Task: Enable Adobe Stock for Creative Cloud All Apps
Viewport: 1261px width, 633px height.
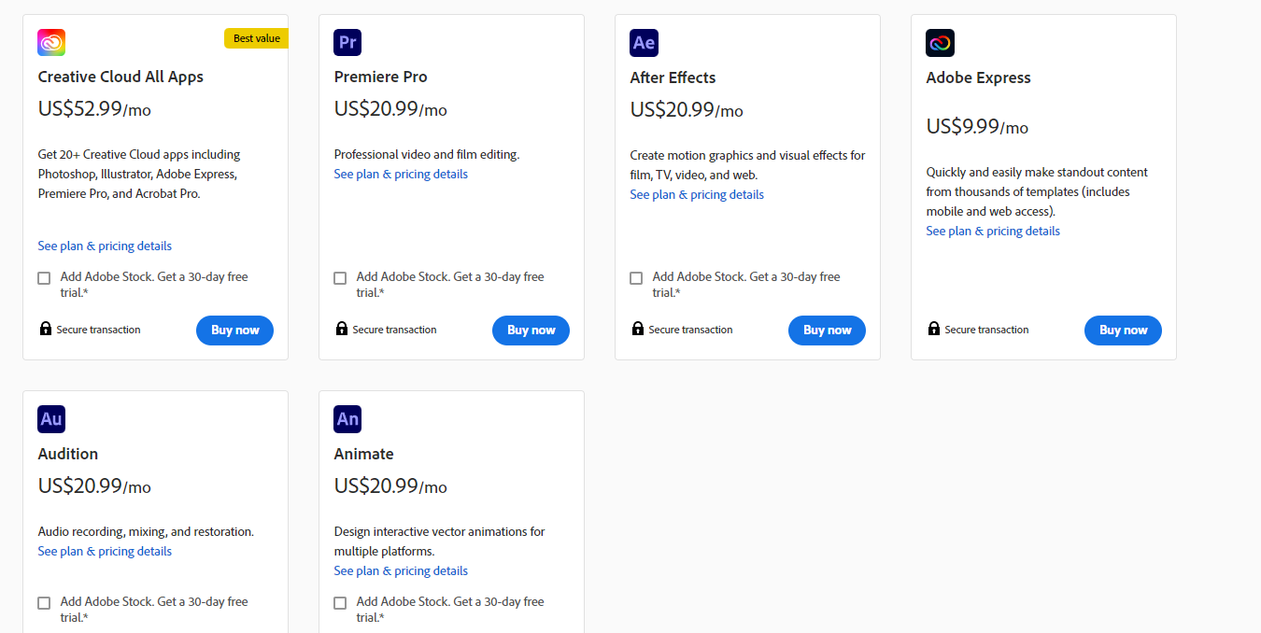Action: point(44,278)
